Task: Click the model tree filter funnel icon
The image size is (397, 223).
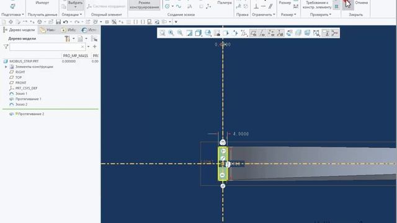Action: (x=6, y=46)
